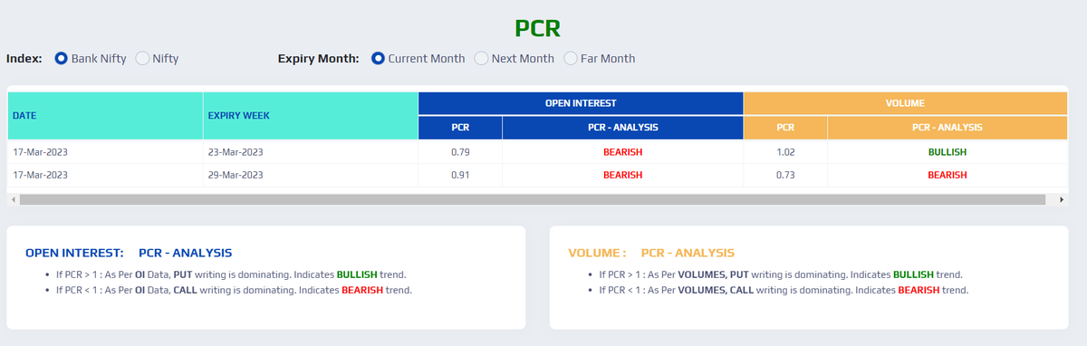This screenshot has height=346, width=1087.
Task: Select the Nifty index radio button
Action: (x=142, y=59)
